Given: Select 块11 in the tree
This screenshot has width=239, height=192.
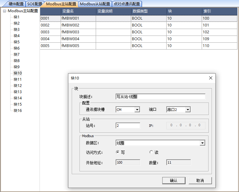Looking at the screenshot, I should 17,79.
